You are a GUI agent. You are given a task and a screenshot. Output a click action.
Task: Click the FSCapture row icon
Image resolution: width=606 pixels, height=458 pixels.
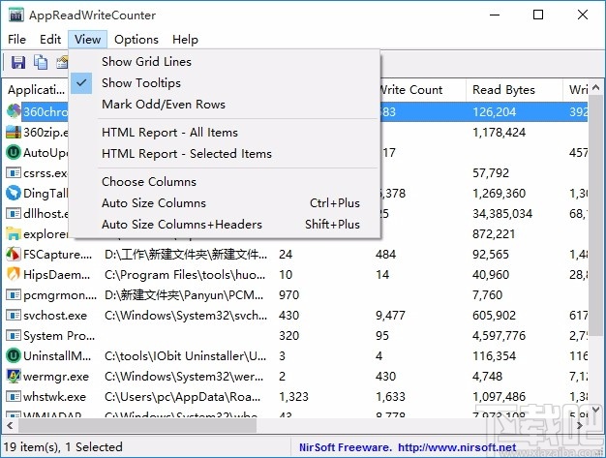[14, 254]
